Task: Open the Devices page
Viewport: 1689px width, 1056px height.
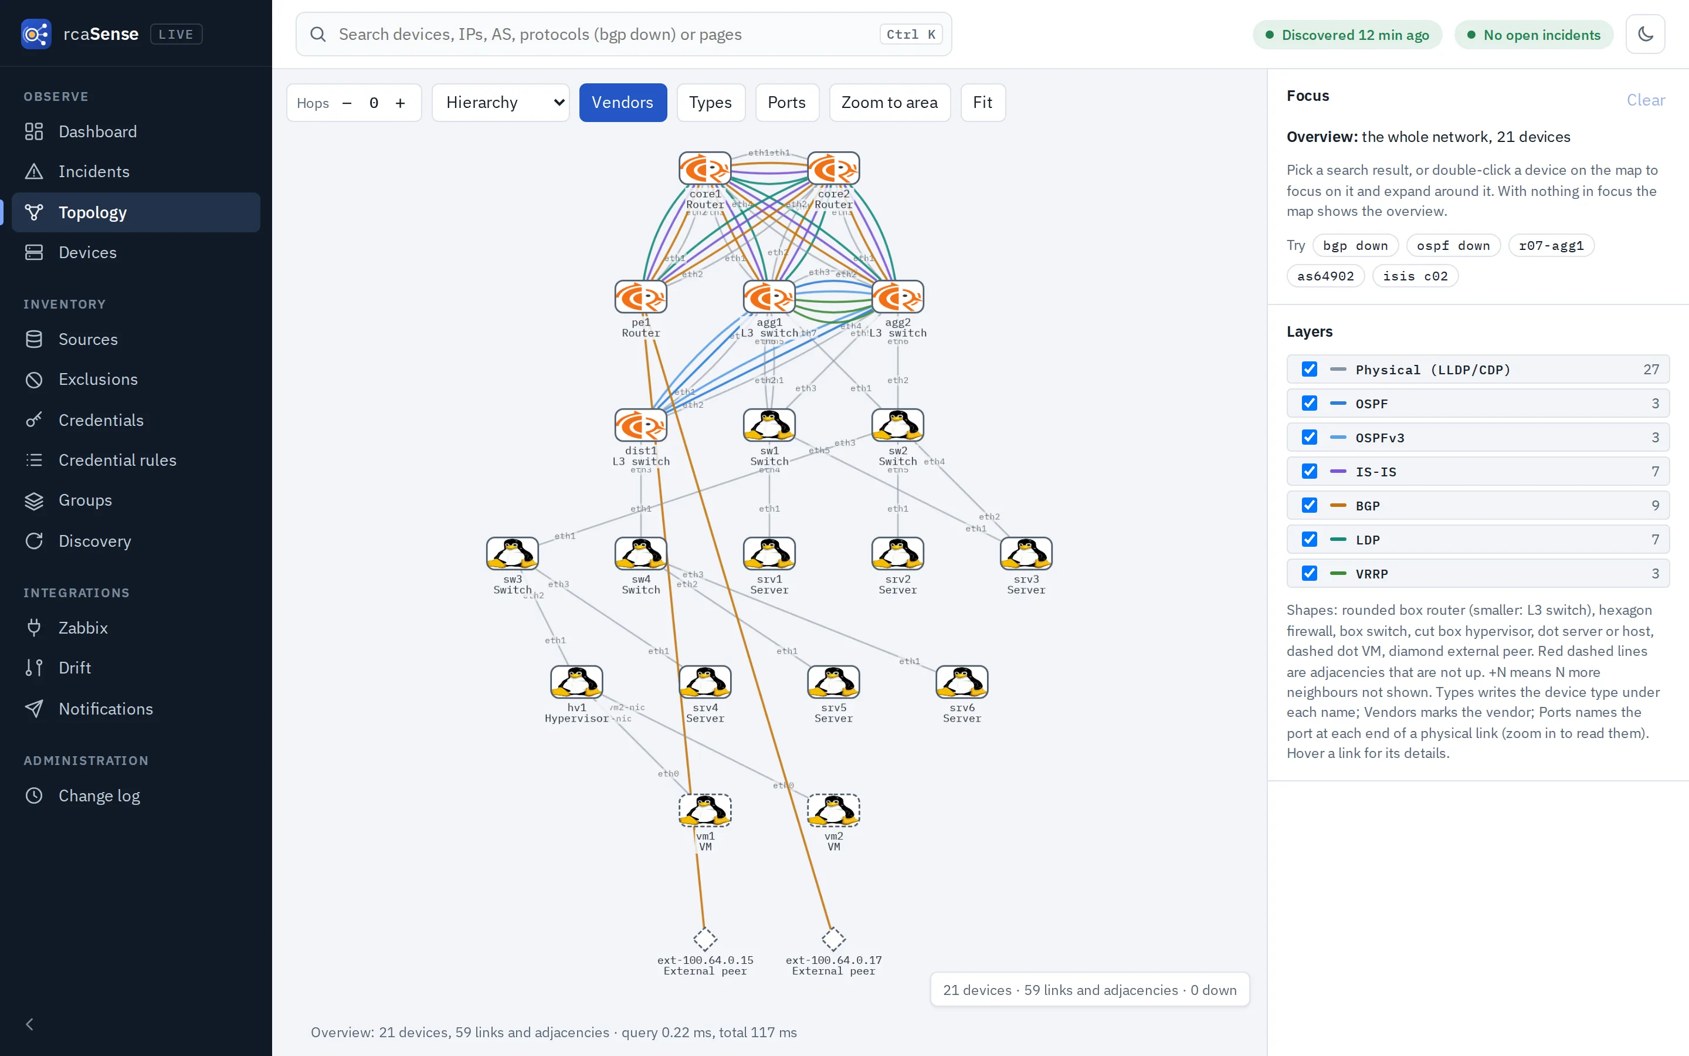Action: [x=136, y=252]
